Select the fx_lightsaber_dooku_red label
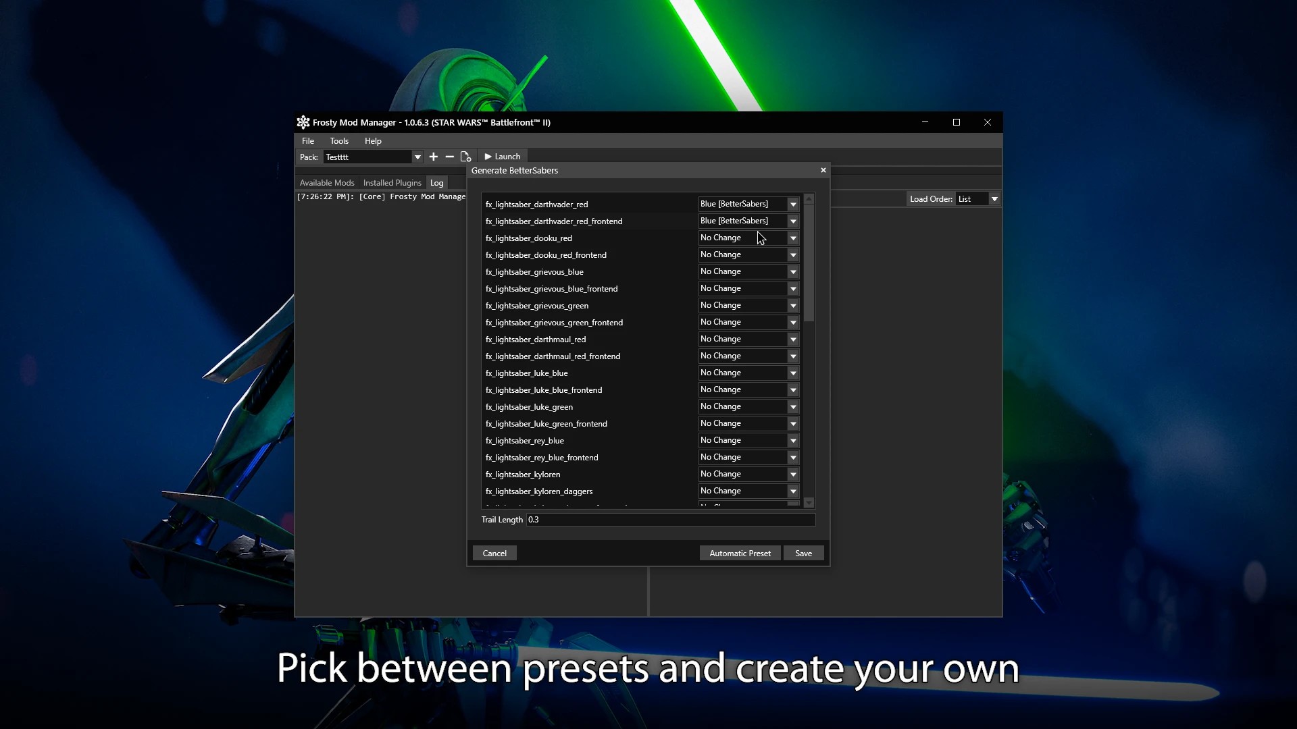 [x=528, y=238]
